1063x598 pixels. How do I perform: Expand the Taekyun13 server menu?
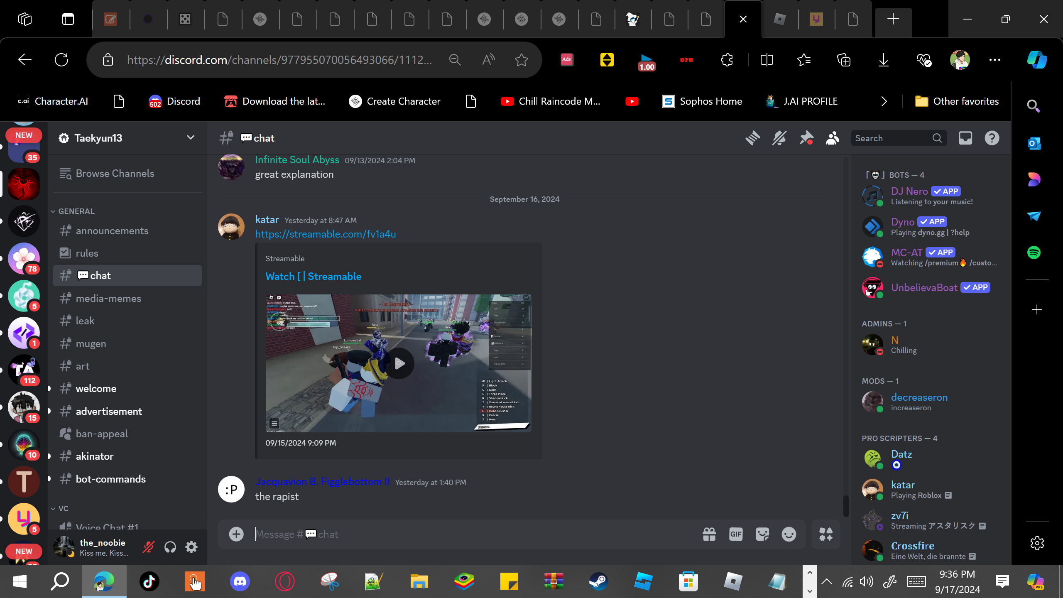(x=191, y=138)
